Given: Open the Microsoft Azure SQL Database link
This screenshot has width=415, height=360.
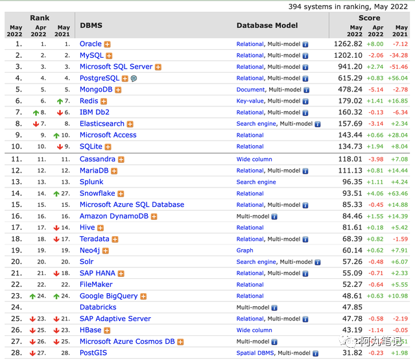Looking at the screenshot, I should 132,204.
